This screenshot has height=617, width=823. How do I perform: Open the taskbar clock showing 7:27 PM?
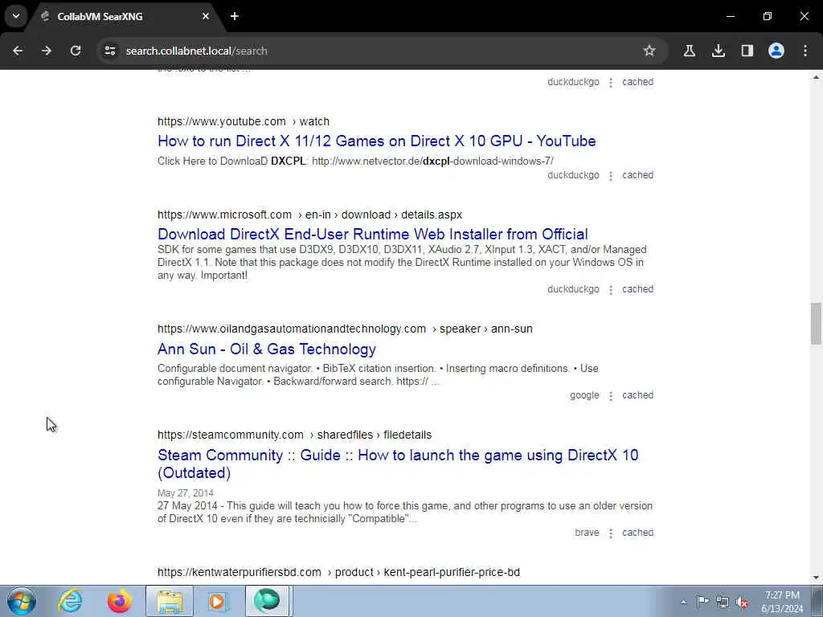click(782, 602)
